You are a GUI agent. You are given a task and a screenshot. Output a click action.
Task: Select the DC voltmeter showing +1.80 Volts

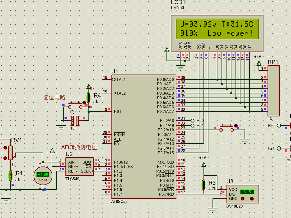coord(43,175)
